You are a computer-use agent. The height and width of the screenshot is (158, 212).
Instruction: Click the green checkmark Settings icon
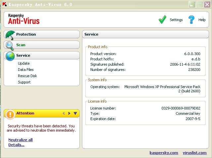coord(162,19)
